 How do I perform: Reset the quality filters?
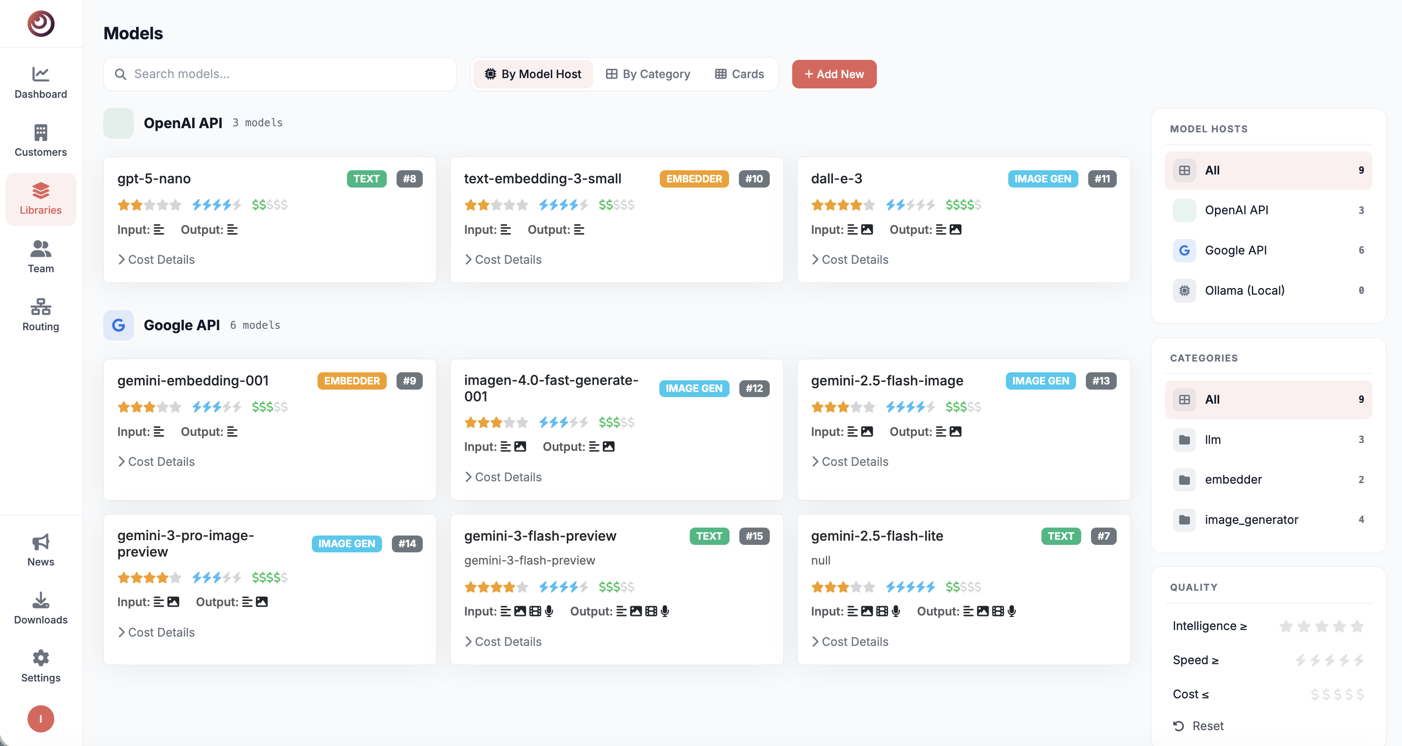coord(1198,726)
